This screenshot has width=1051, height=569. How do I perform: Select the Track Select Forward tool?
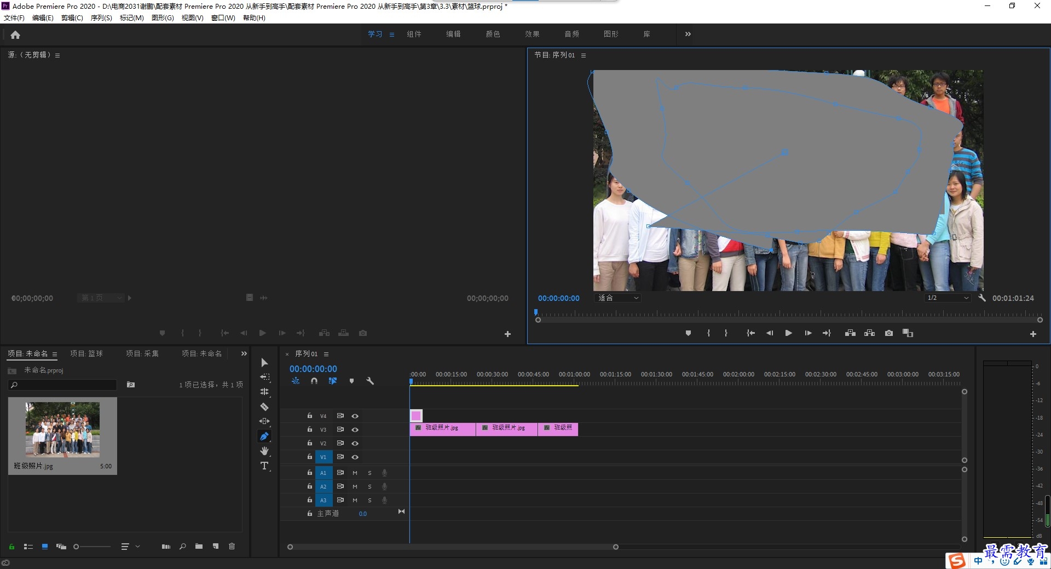(264, 377)
